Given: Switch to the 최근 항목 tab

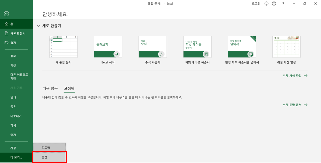Looking at the screenshot, I should pos(50,88).
